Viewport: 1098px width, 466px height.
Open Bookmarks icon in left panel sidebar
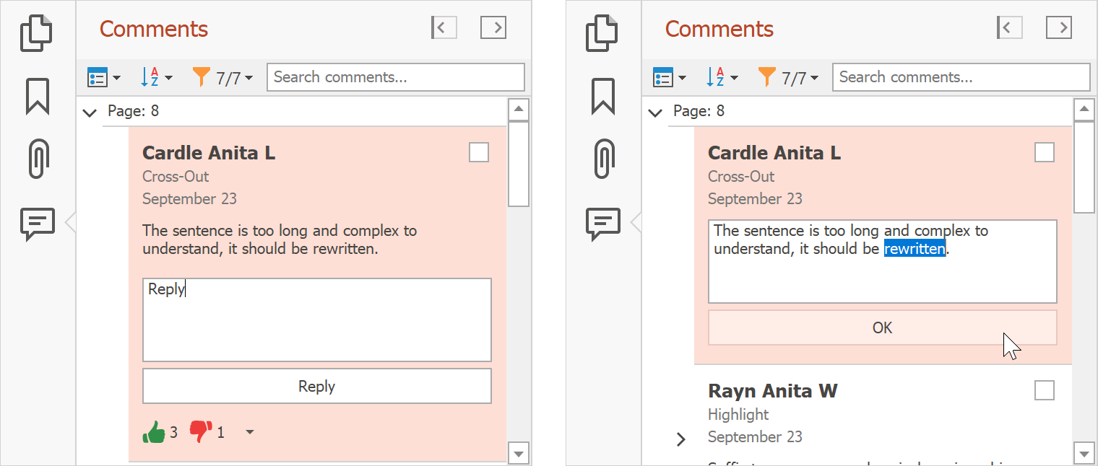tap(38, 96)
